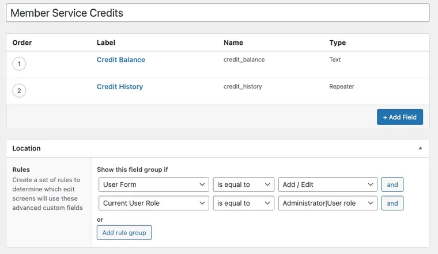This screenshot has height=254, width=438.
Task: Click the Name column header
Action: 233,43
